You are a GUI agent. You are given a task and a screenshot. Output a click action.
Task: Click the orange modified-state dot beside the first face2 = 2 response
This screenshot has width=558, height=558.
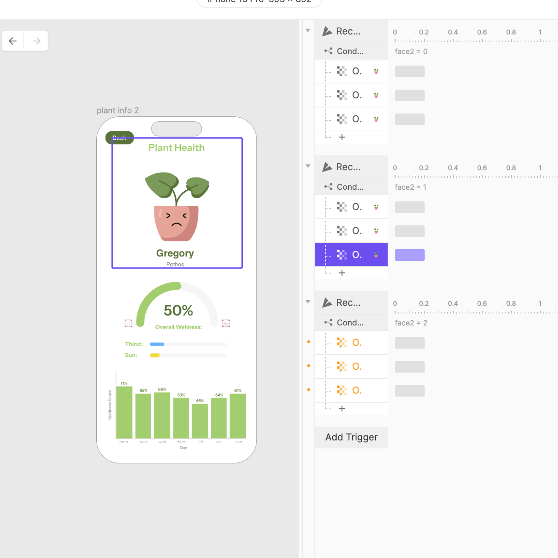tap(308, 342)
